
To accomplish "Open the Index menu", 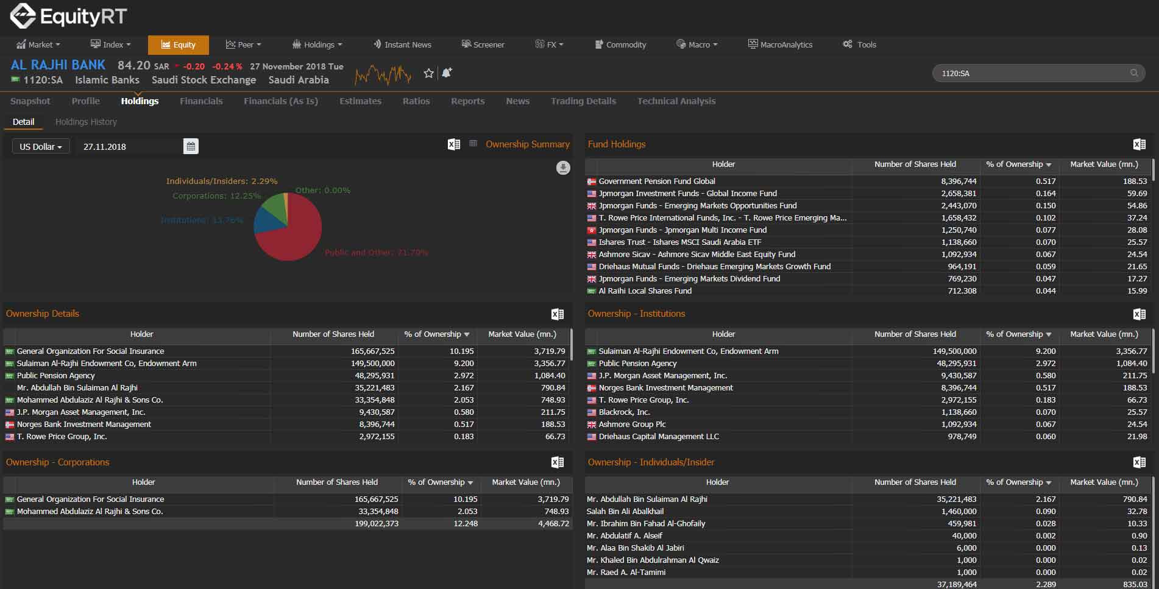I will [110, 44].
